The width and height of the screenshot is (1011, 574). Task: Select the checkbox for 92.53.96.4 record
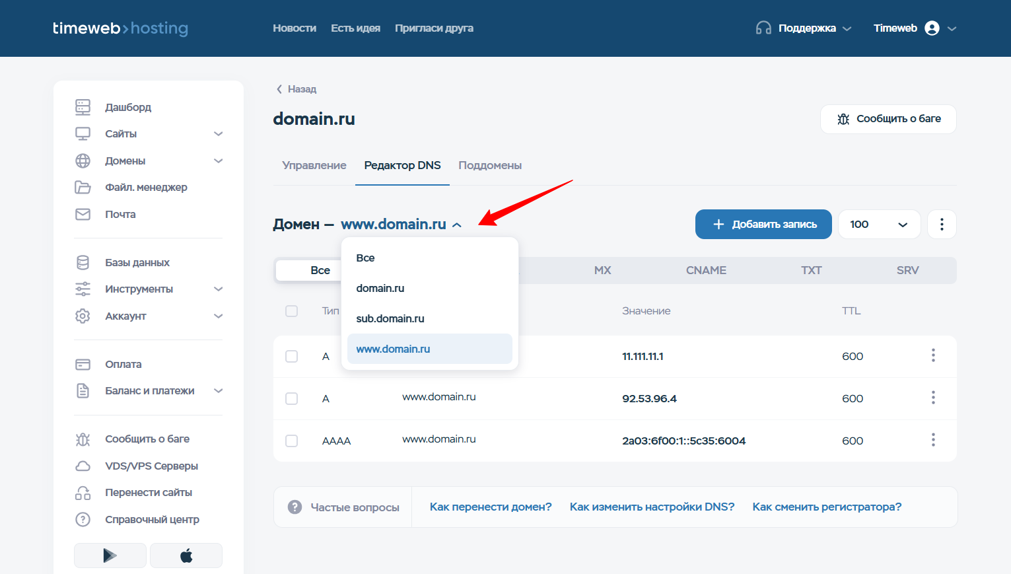coord(291,398)
